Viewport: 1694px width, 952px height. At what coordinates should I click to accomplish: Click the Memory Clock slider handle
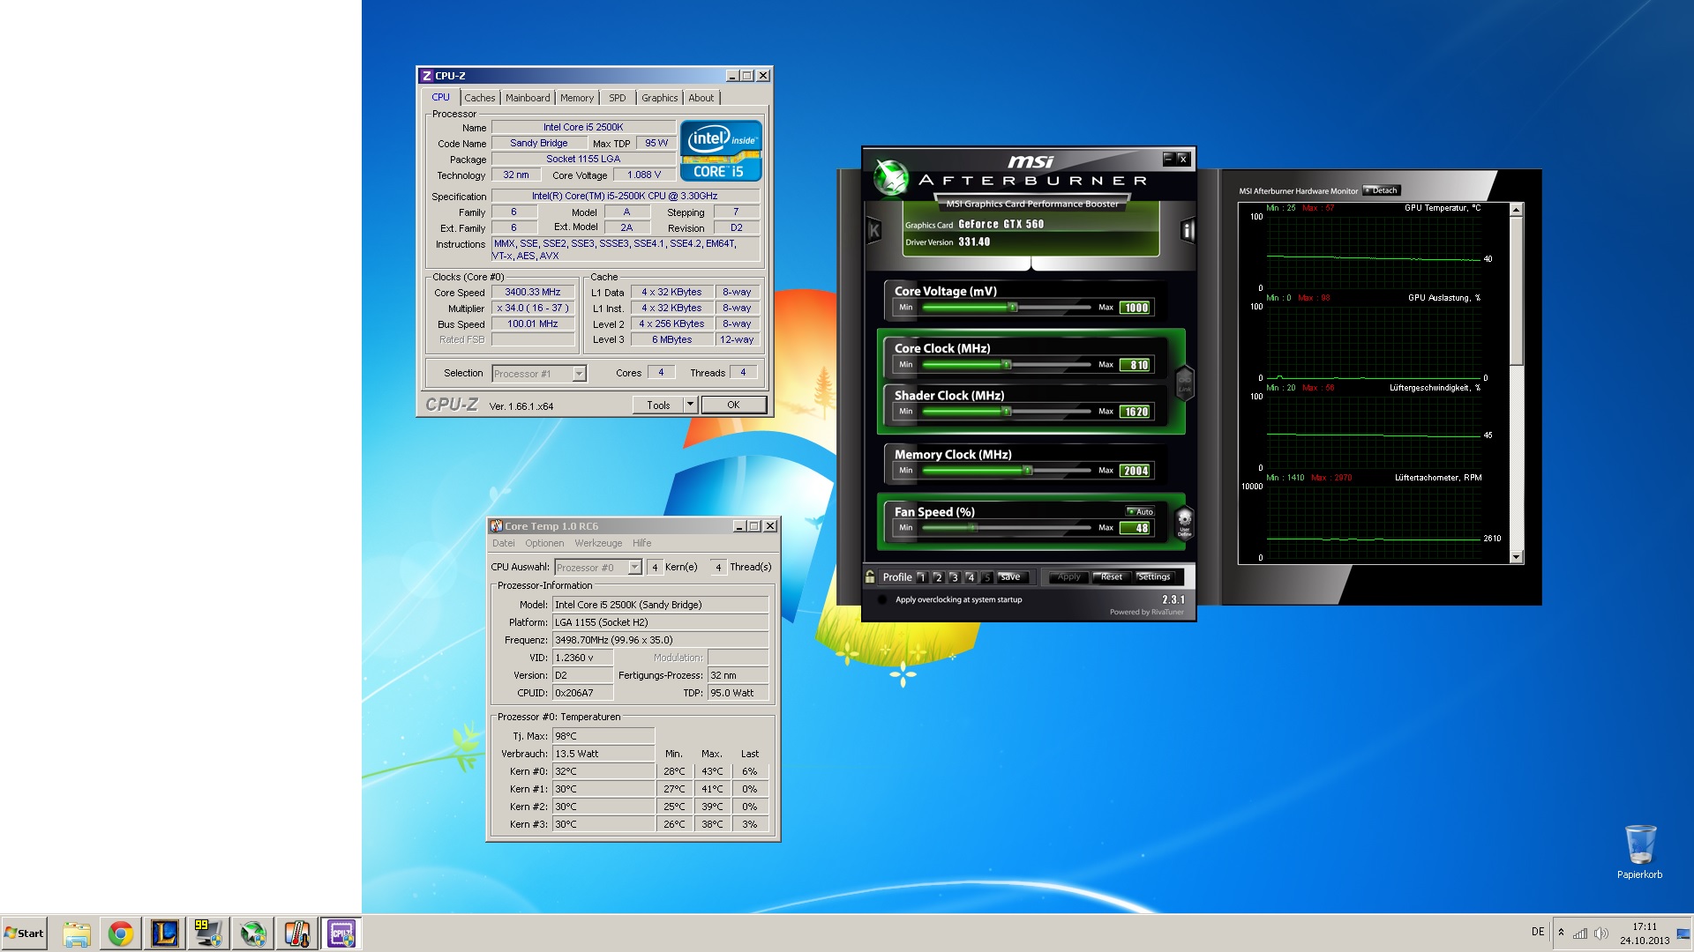pos(1028,471)
